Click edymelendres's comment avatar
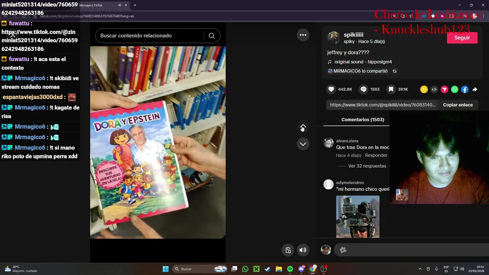The image size is (489, 275). tap(329, 184)
